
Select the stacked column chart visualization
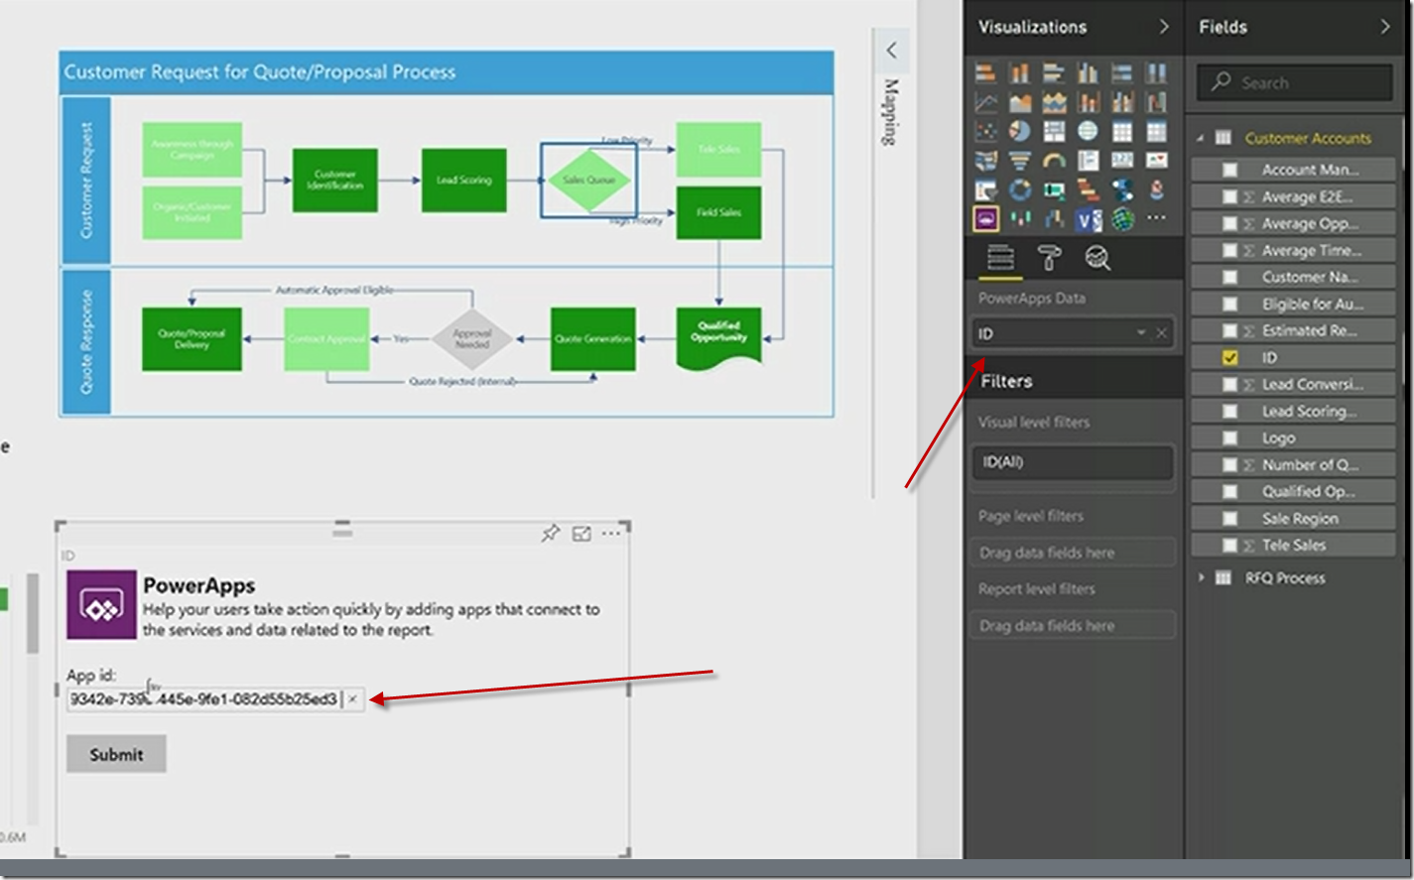click(1020, 72)
